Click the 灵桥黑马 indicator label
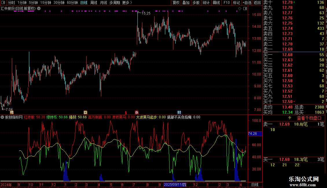This screenshot has height=188, width=327. 124,117
